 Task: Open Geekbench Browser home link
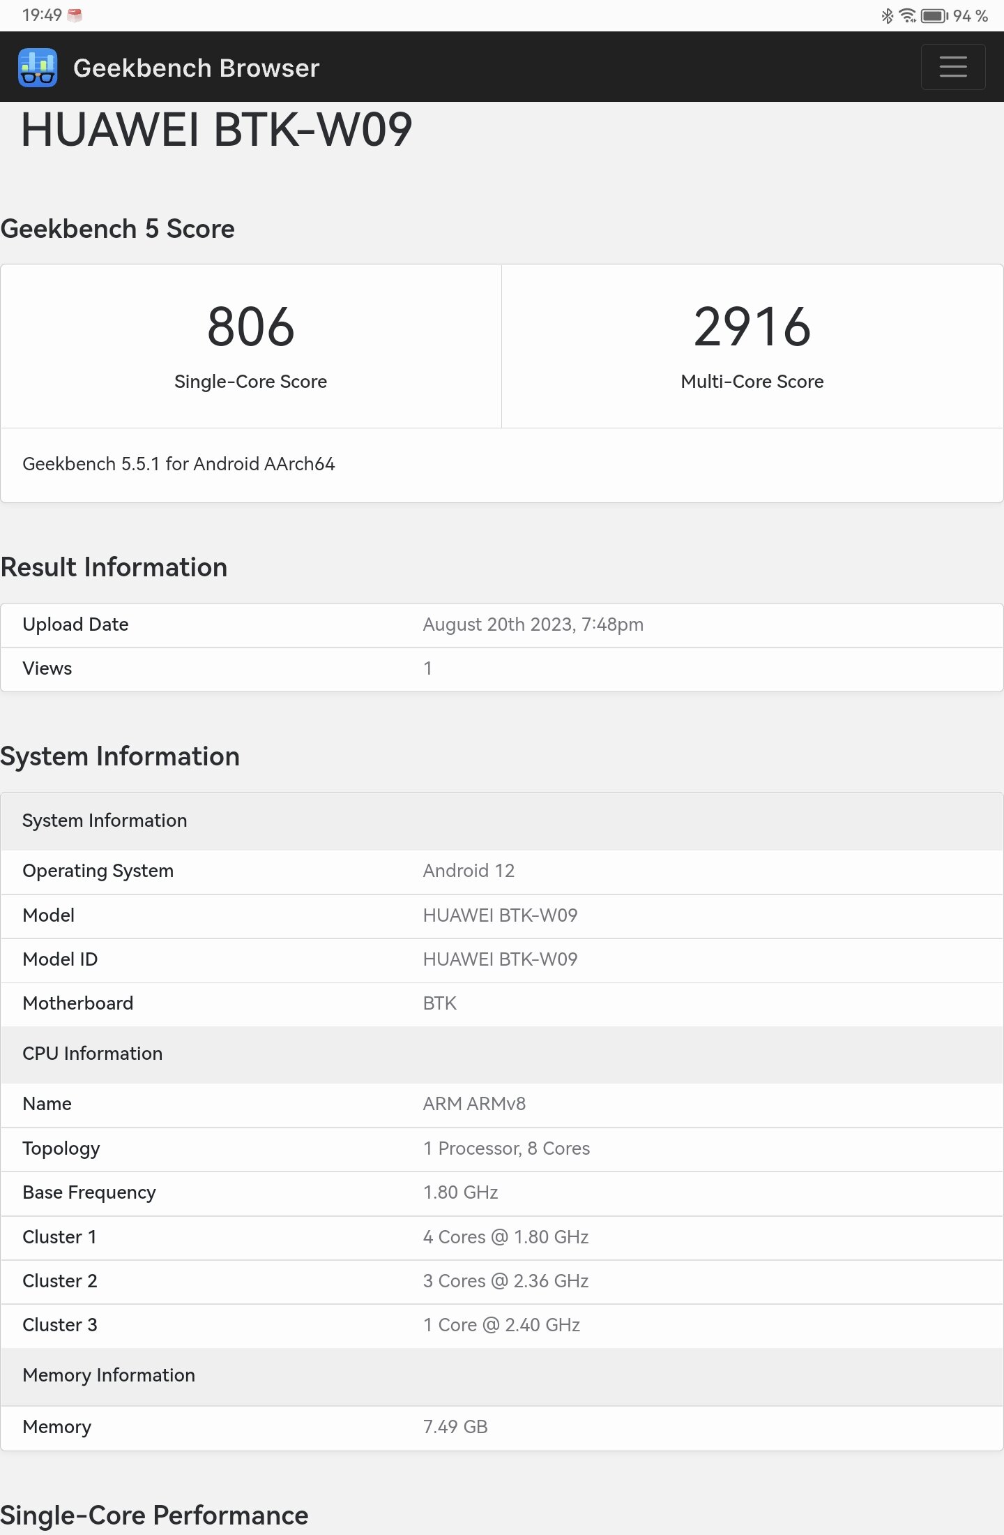point(196,68)
